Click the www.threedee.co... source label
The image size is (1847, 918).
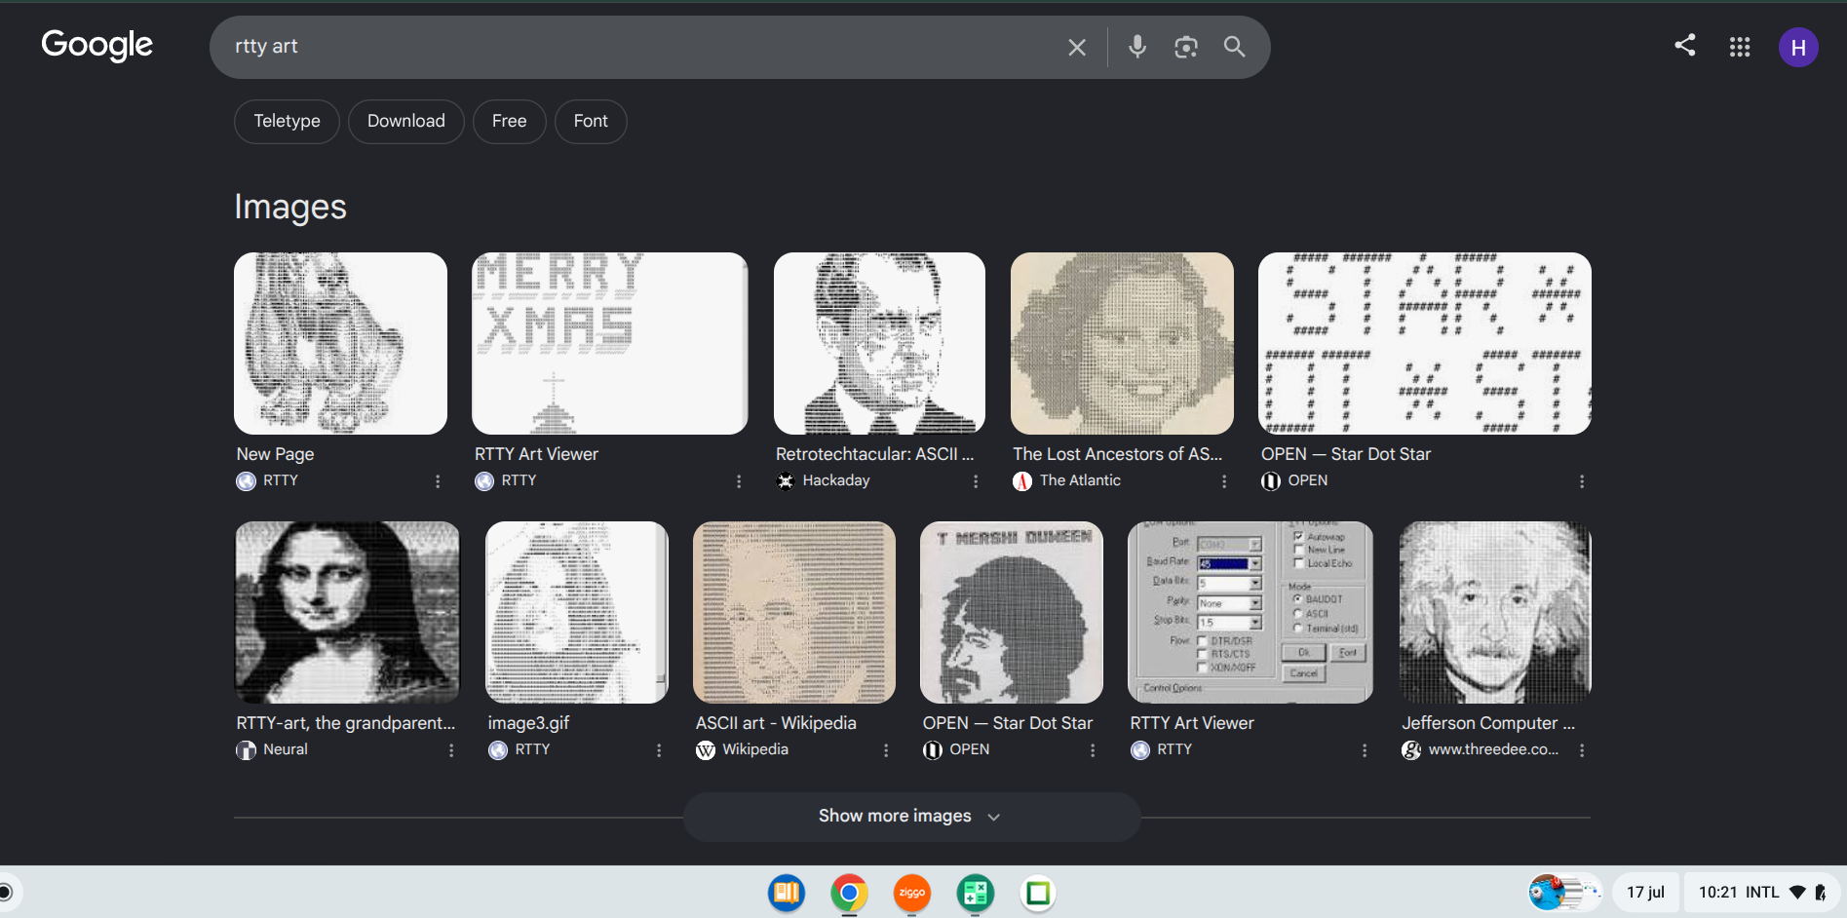pyautogui.click(x=1493, y=749)
